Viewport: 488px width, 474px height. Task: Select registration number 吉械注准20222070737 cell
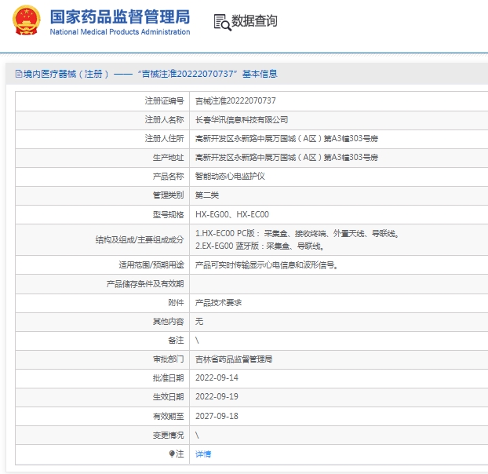pos(235,100)
